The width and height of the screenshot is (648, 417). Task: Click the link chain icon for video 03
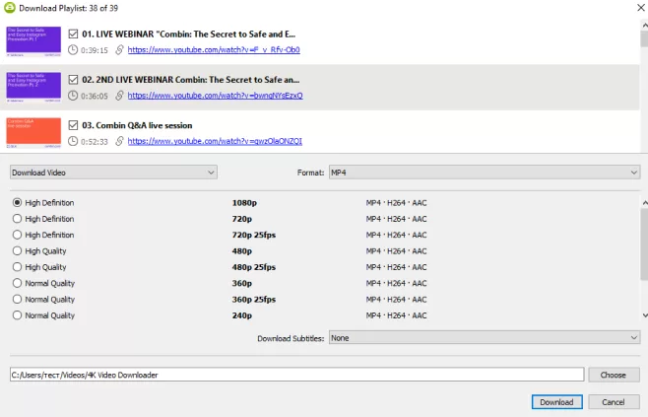point(119,141)
